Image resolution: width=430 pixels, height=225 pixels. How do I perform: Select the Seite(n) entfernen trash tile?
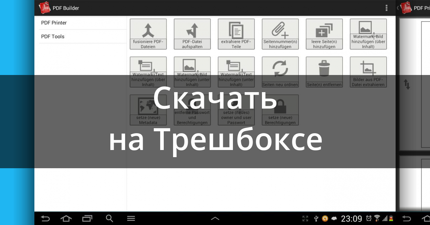click(324, 72)
